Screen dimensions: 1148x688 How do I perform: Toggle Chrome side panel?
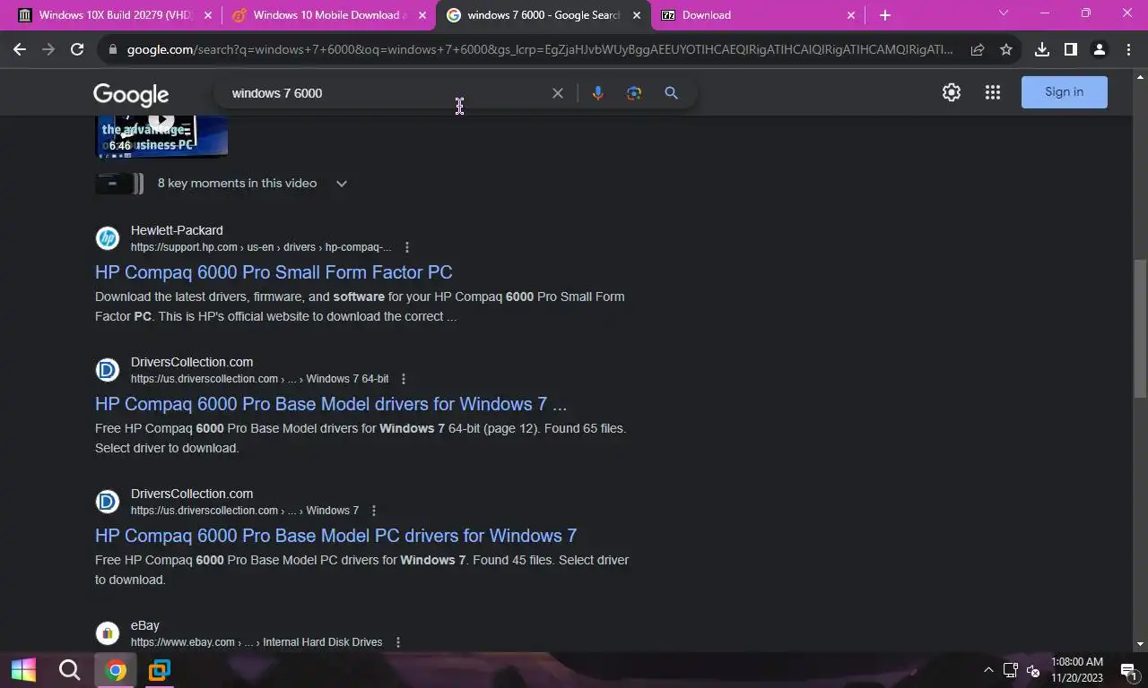[x=1071, y=50]
